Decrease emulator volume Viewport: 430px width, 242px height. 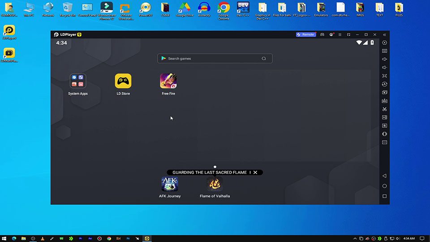pyautogui.click(x=384, y=67)
